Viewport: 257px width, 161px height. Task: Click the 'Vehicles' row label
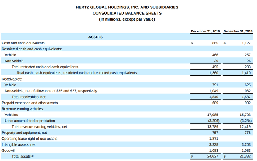point(11,115)
